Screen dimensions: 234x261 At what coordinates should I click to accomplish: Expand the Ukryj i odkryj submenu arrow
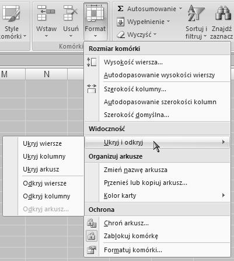coord(223,142)
